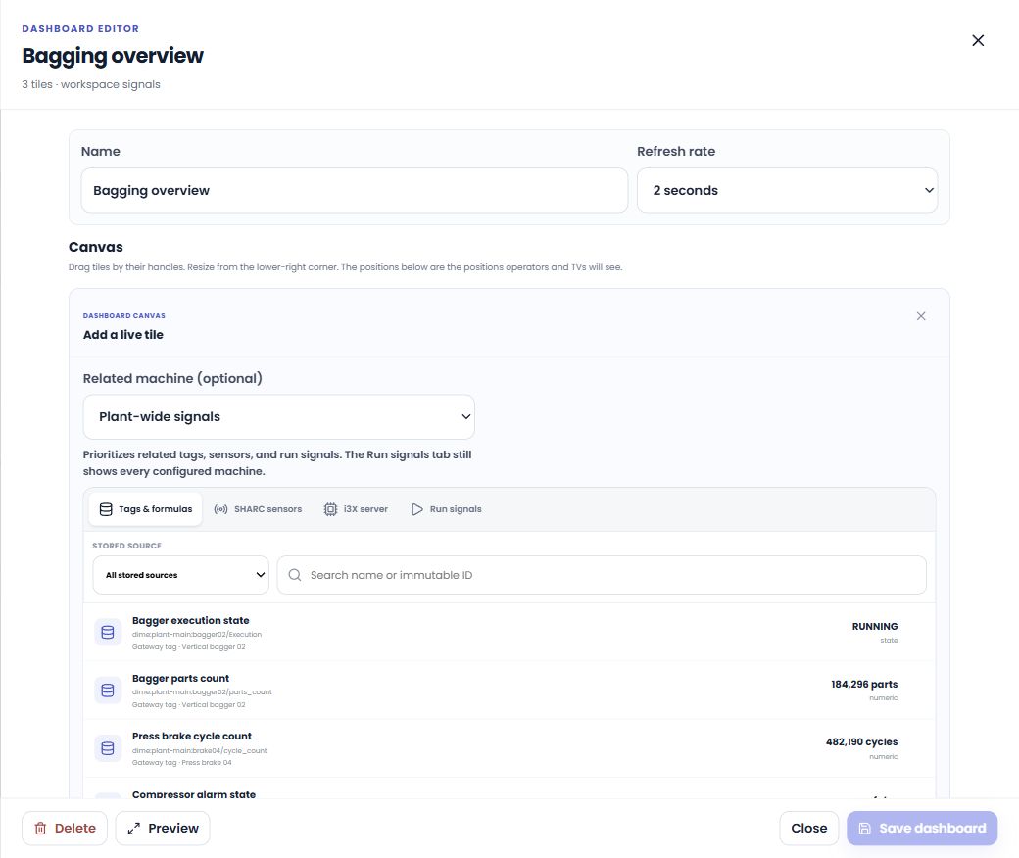Click the broadcast icon on SHARC sensors tab
This screenshot has width=1019, height=858.
(221, 509)
